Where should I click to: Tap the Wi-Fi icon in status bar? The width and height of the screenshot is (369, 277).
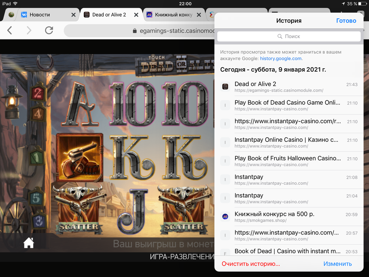pos(15,3)
